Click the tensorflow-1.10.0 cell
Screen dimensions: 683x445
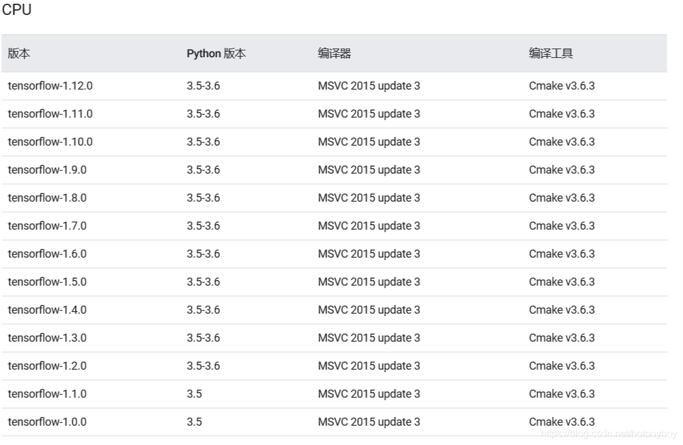tap(50, 142)
